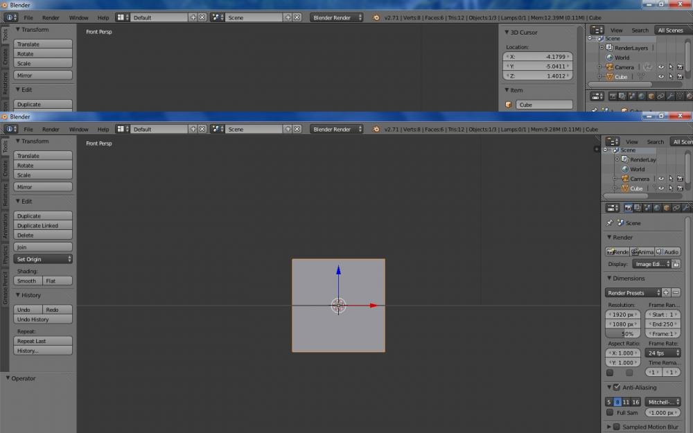Collapse History panel in tool shelf

point(18,294)
